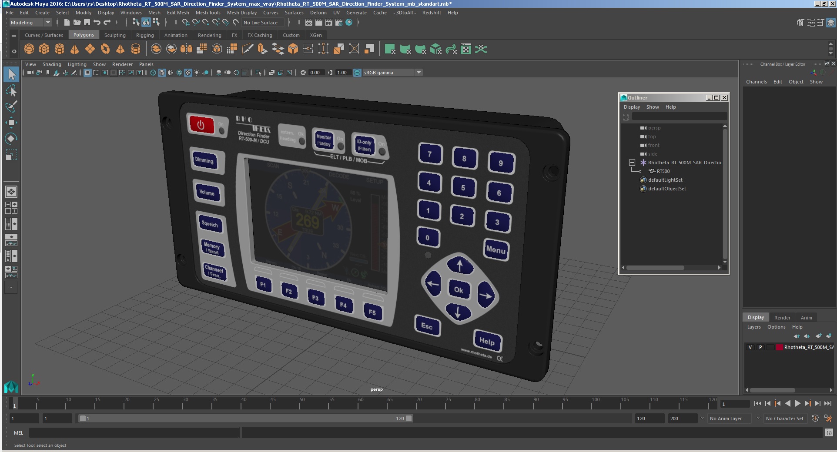837x452 pixels.
Task: Toggle viewport grid display
Action: point(87,73)
